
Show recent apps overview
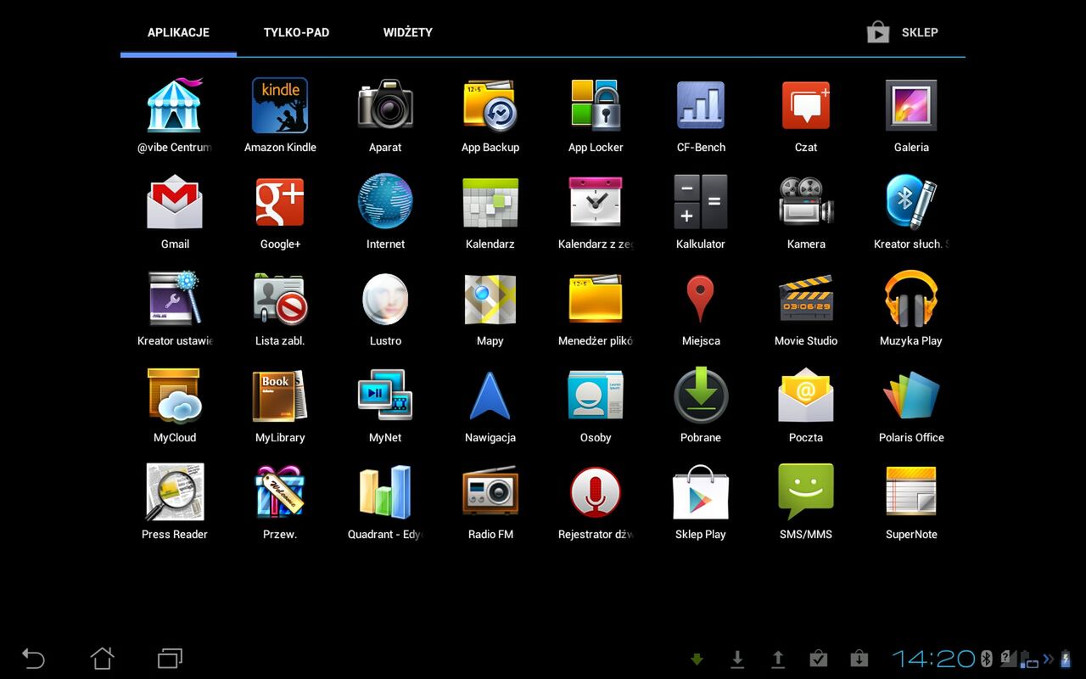point(171,658)
